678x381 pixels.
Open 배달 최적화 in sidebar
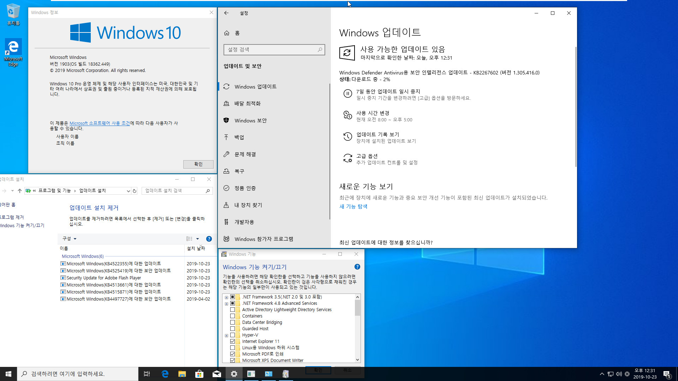click(274, 103)
